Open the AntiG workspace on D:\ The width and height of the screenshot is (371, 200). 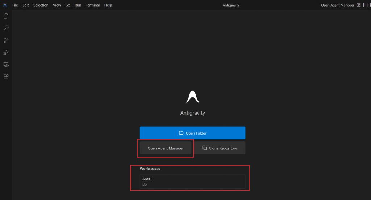click(x=192, y=181)
